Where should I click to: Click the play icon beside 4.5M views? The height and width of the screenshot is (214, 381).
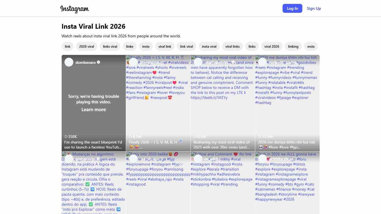click(131, 137)
